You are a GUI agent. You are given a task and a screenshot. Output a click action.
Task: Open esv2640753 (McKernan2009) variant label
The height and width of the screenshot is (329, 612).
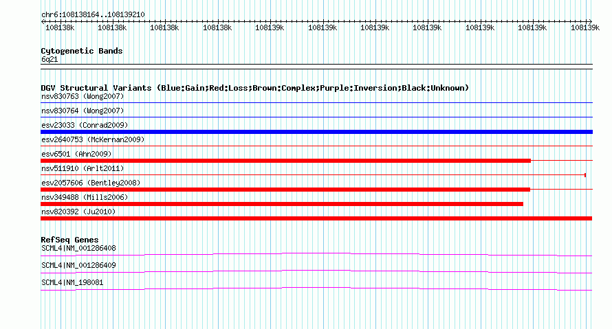[93, 139]
